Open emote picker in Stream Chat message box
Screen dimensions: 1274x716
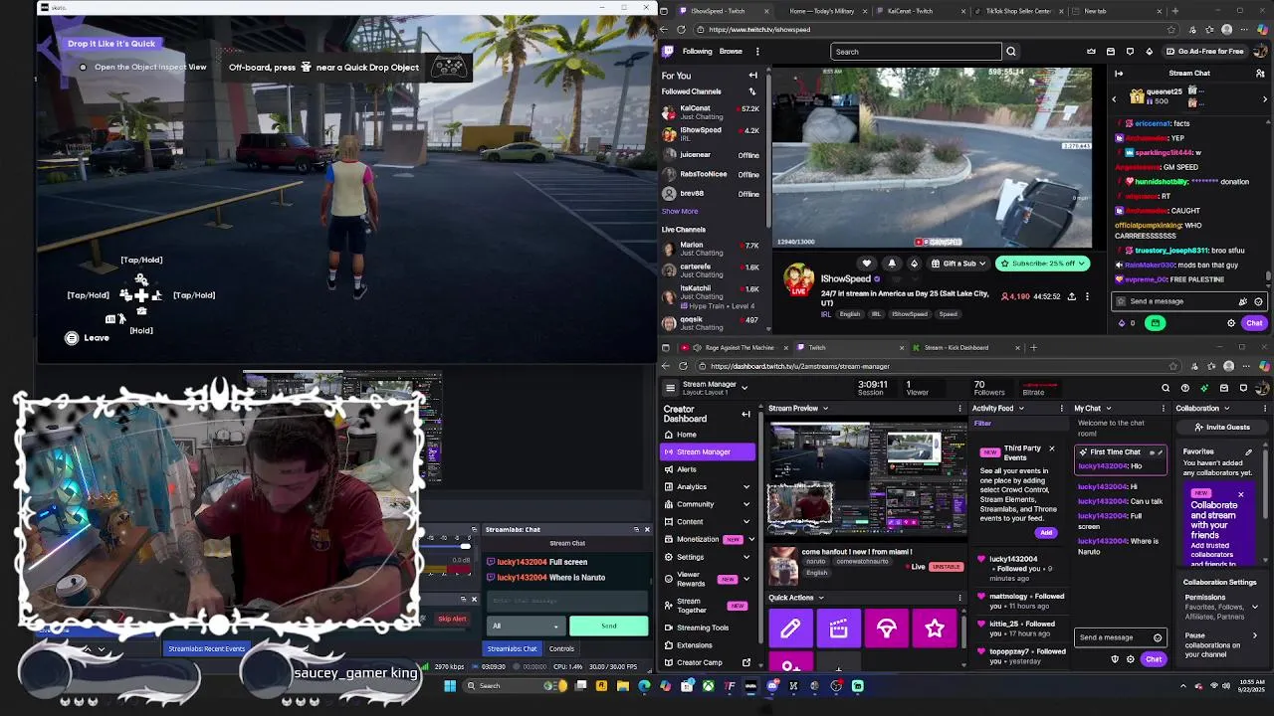(1258, 301)
